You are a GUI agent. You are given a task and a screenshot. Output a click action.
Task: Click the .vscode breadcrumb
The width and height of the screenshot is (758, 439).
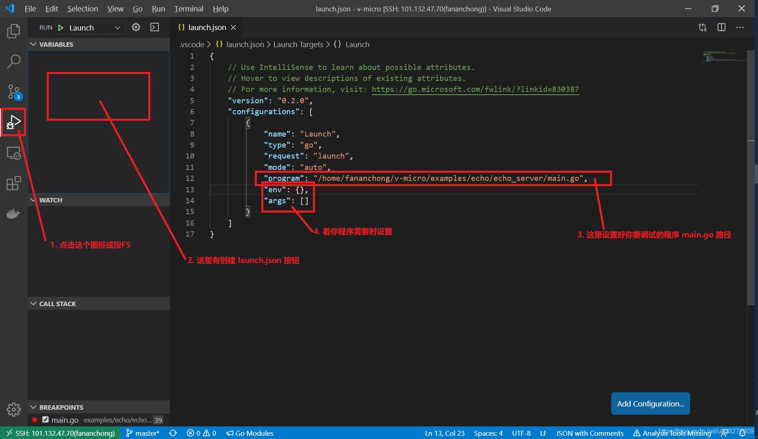tap(192, 44)
